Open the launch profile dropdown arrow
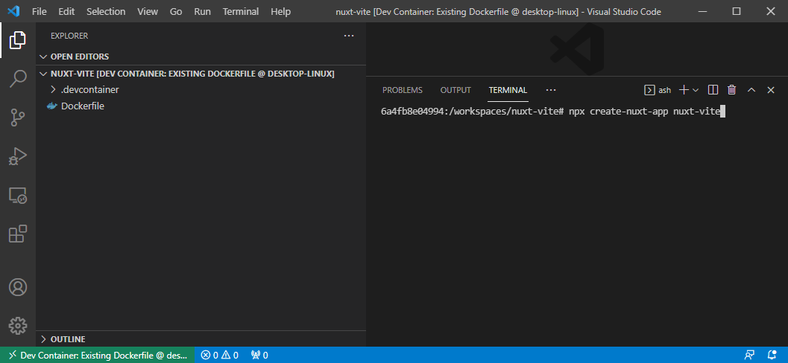Screen dimensions: 788x363 click(x=696, y=90)
